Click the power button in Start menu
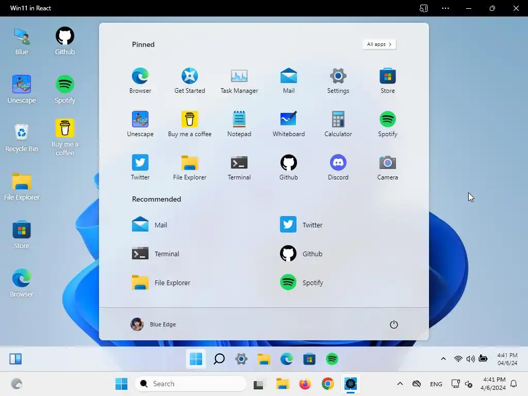 click(x=393, y=324)
